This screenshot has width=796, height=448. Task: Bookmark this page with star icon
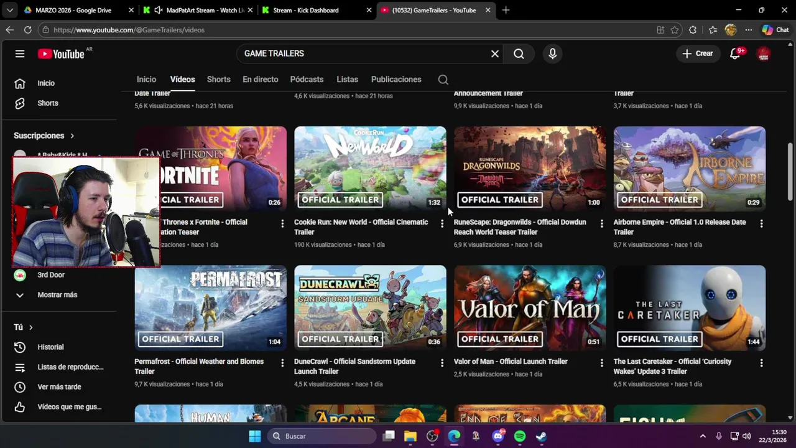(x=675, y=30)
